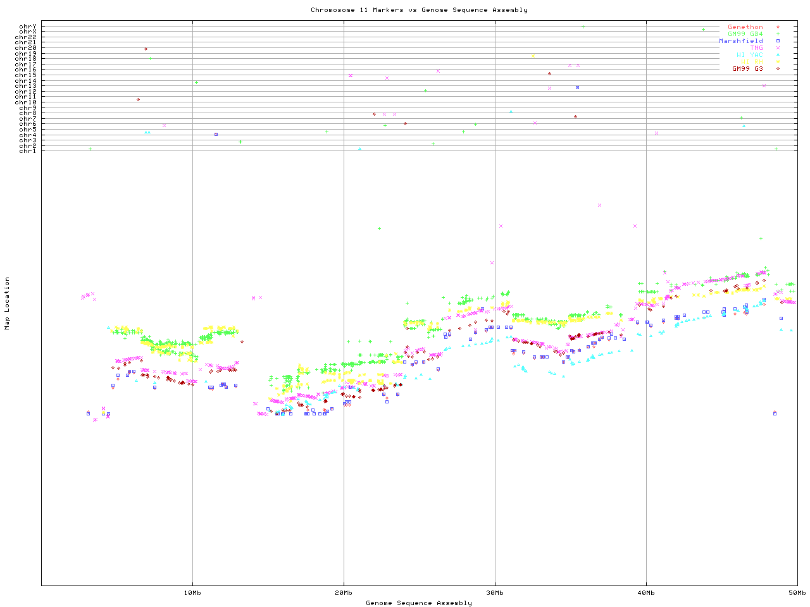Click the chr1 y-axis label
This screenshot has width=810, height=607.
[x=28, y=151]
